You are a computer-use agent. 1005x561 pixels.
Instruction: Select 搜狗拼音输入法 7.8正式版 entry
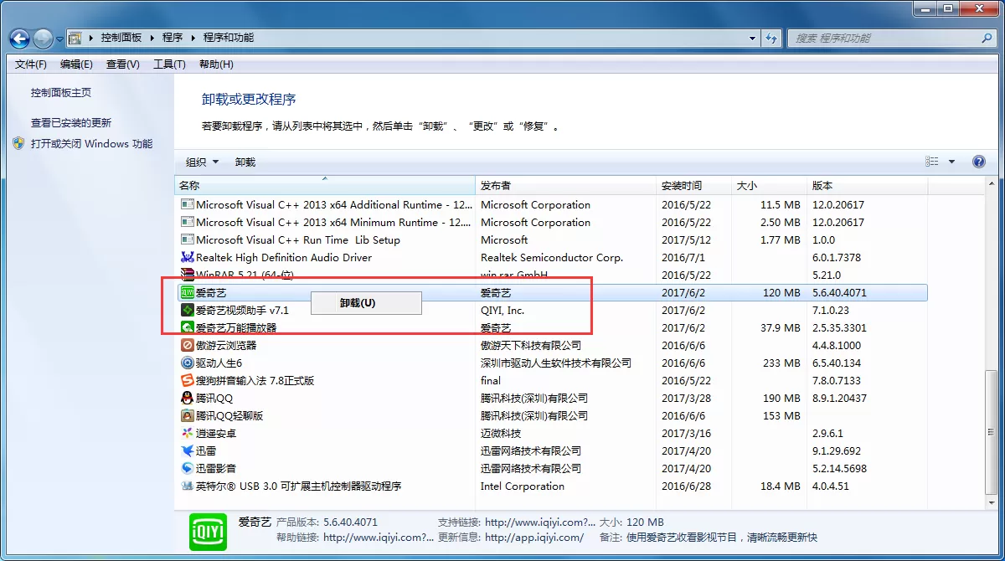[255, 381]
